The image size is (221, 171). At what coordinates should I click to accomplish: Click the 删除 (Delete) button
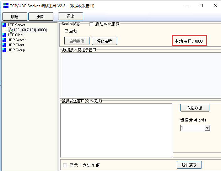tap(41, 17)
